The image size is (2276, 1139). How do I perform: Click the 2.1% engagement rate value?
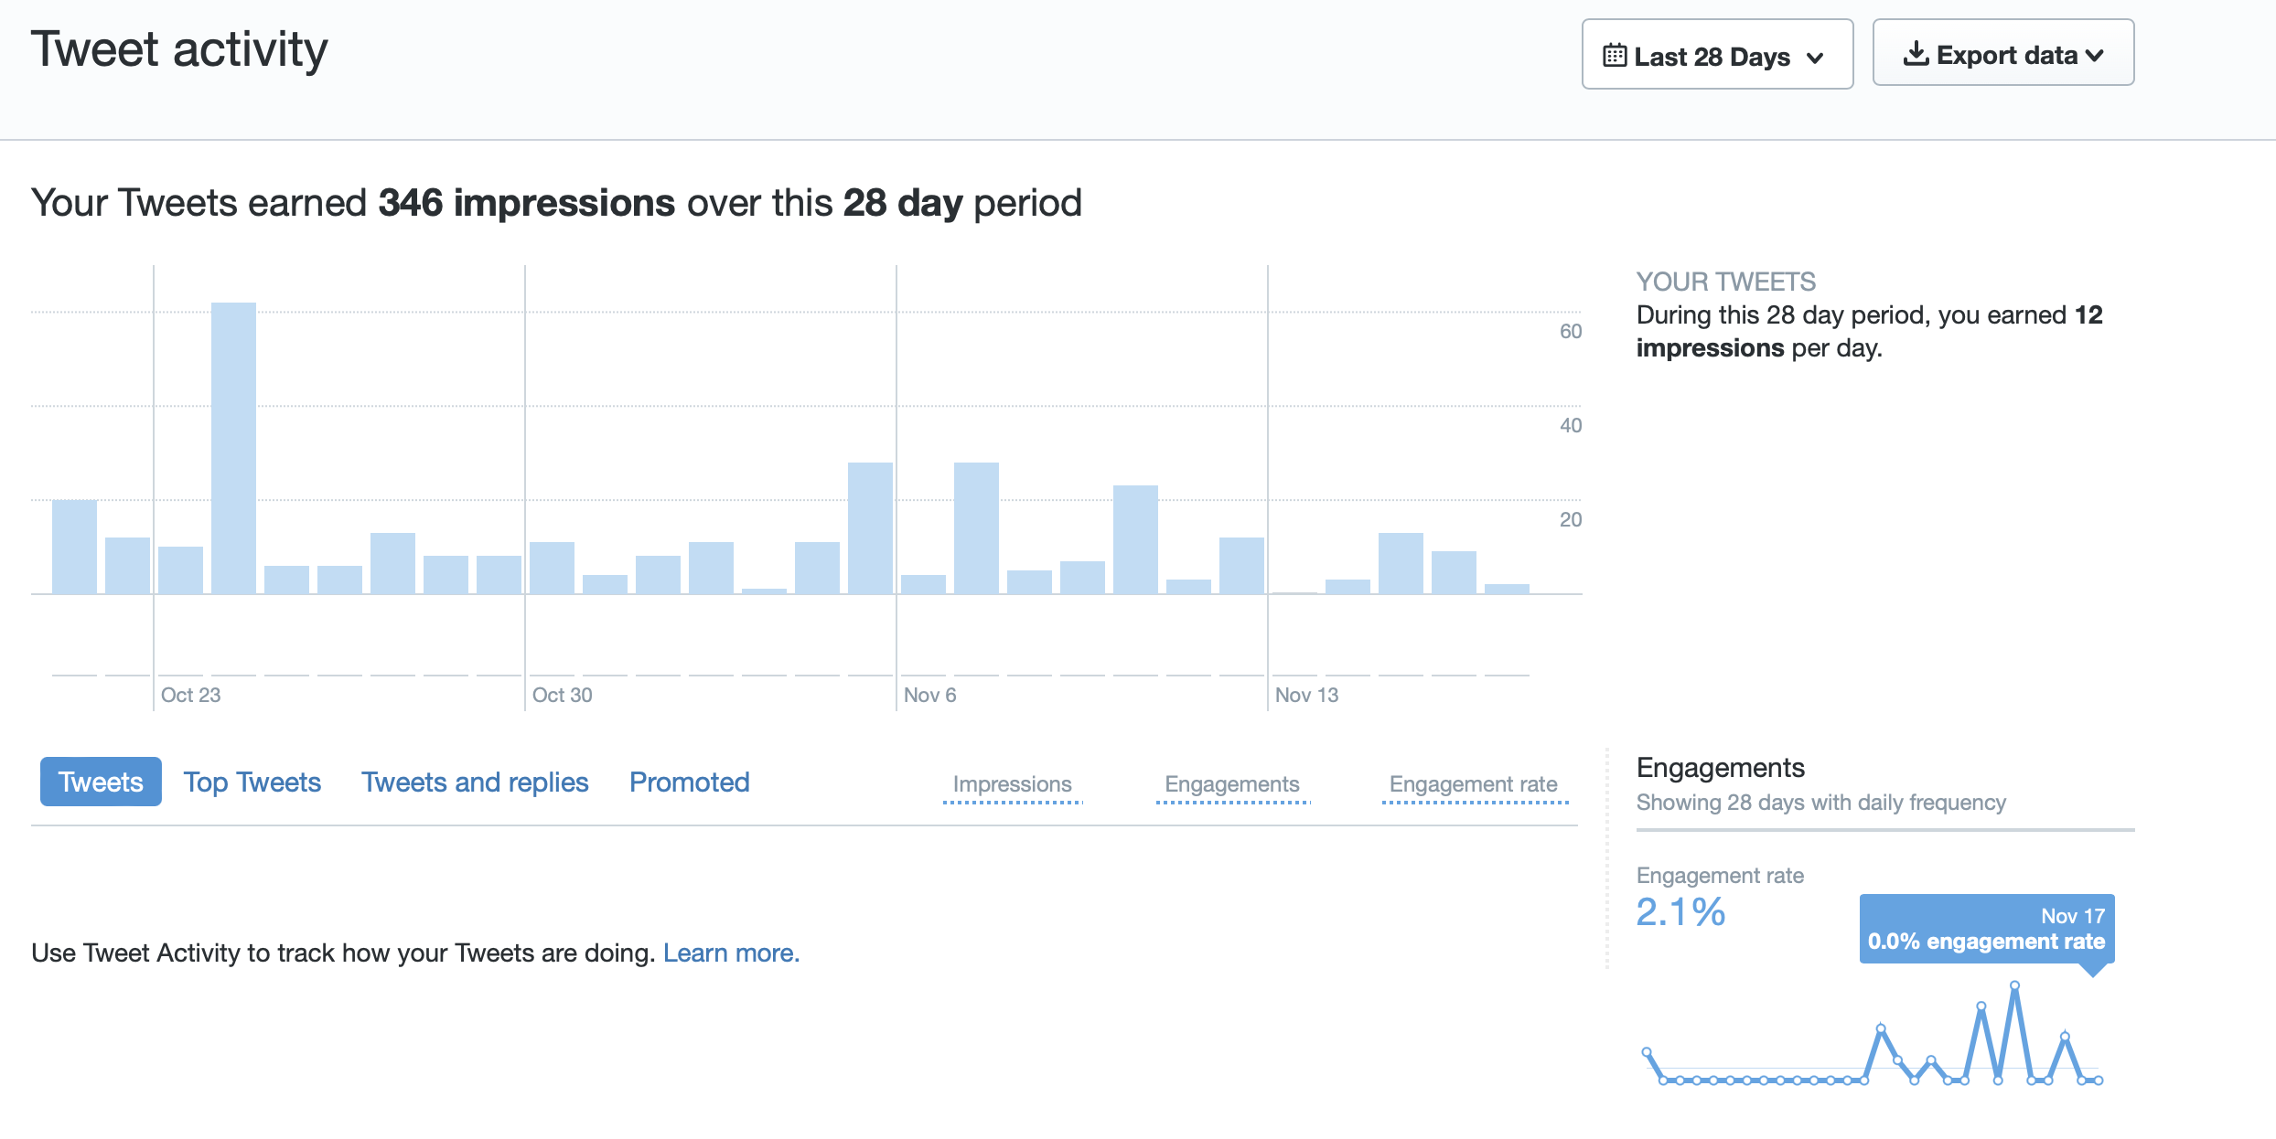tap(1680, 912)
